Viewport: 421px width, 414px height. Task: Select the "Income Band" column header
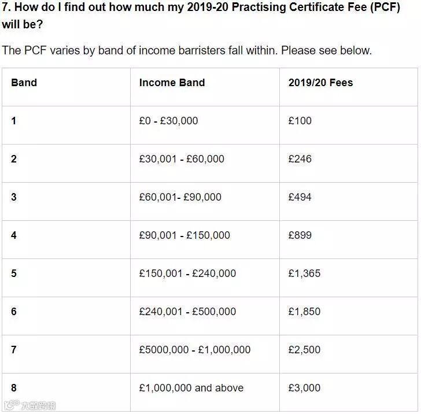(x=172, y=83)
